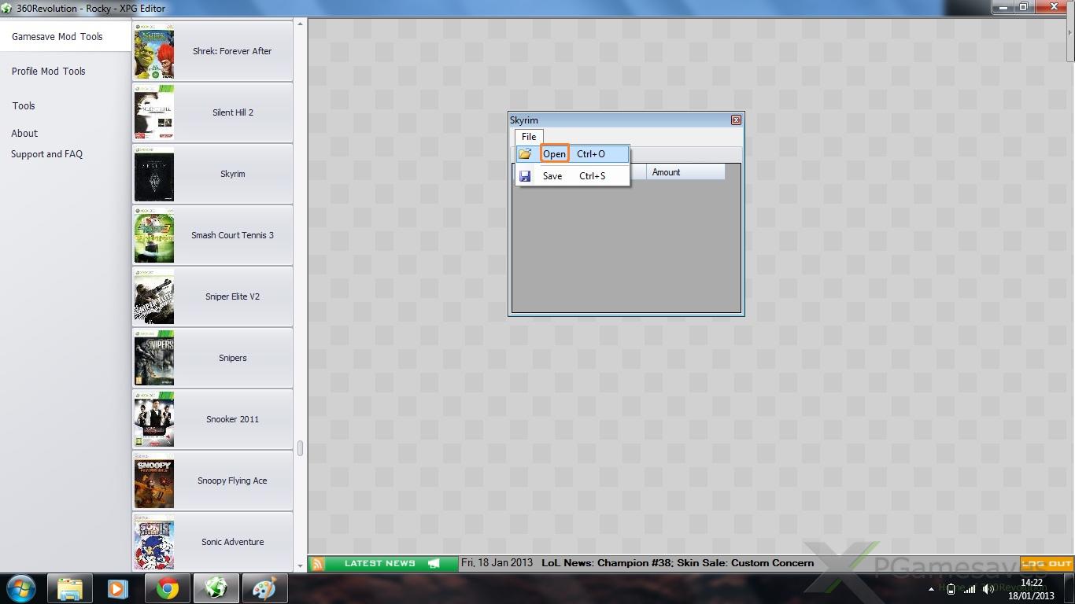The width and height of the screenshot is (1075, 604).
Task: Open Google Chrome from the taskbar
Action: point(167,588)
